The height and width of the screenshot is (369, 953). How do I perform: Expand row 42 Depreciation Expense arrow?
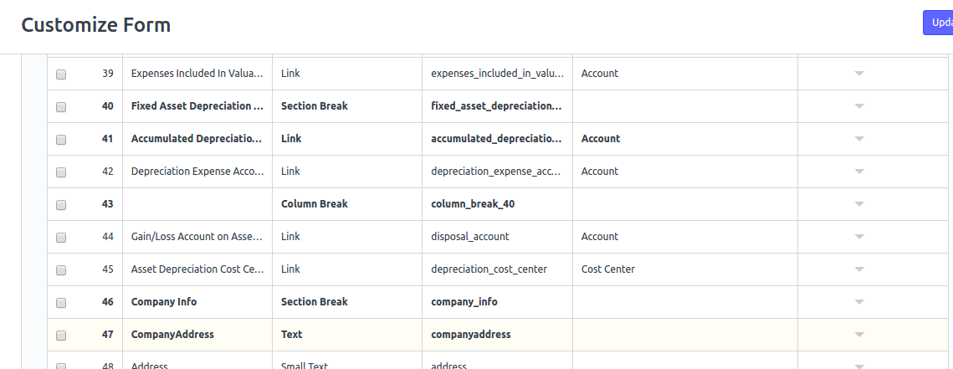click(x=858, y=172)
